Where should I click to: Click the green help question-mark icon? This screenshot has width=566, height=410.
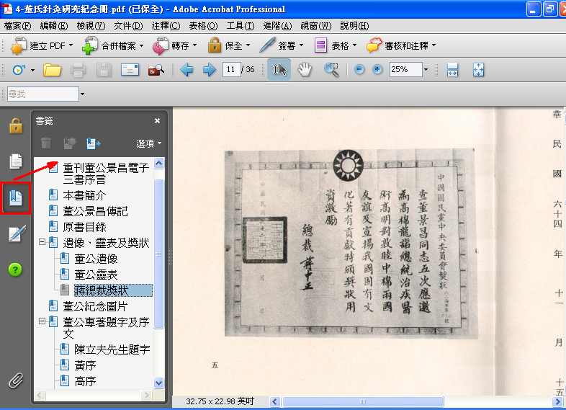(x=15, y=269)
